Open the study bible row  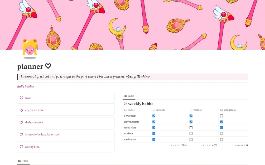pyautogui.click(x=130, y=128)
